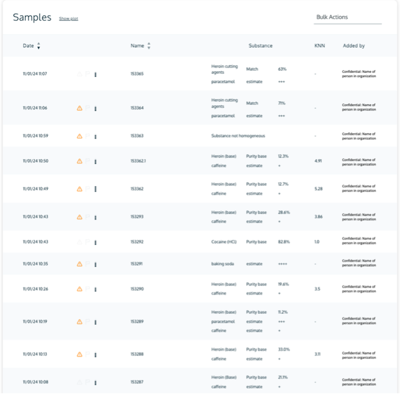Toggle the flag for sample 153293
This screenshot has height=395, width=402.
pos(88,217)
